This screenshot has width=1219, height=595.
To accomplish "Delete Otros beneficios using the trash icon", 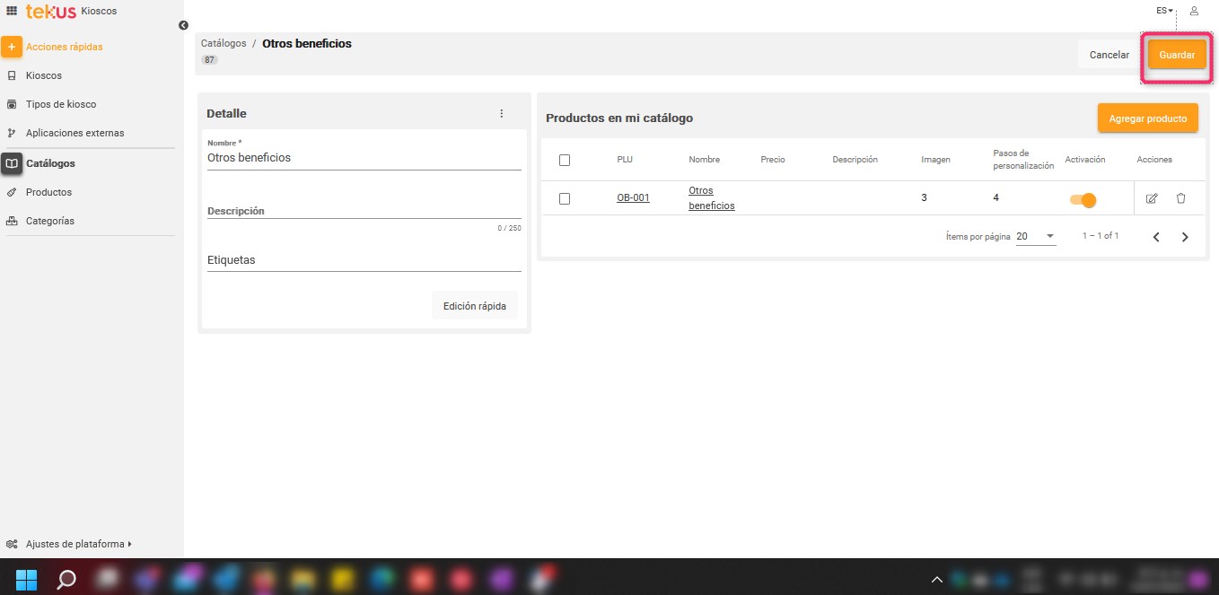I will (1180, 198).
